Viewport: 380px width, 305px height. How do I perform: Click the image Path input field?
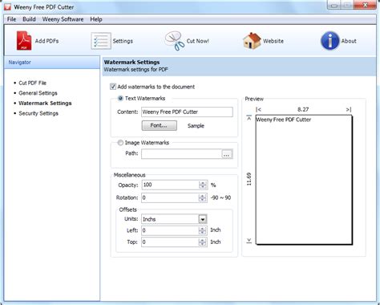click(x=181, y=154)
